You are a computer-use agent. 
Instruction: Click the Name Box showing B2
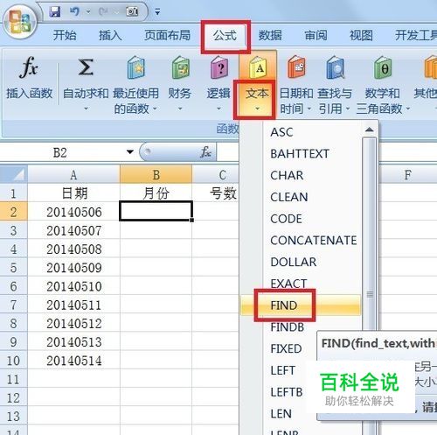click(61, 152)
